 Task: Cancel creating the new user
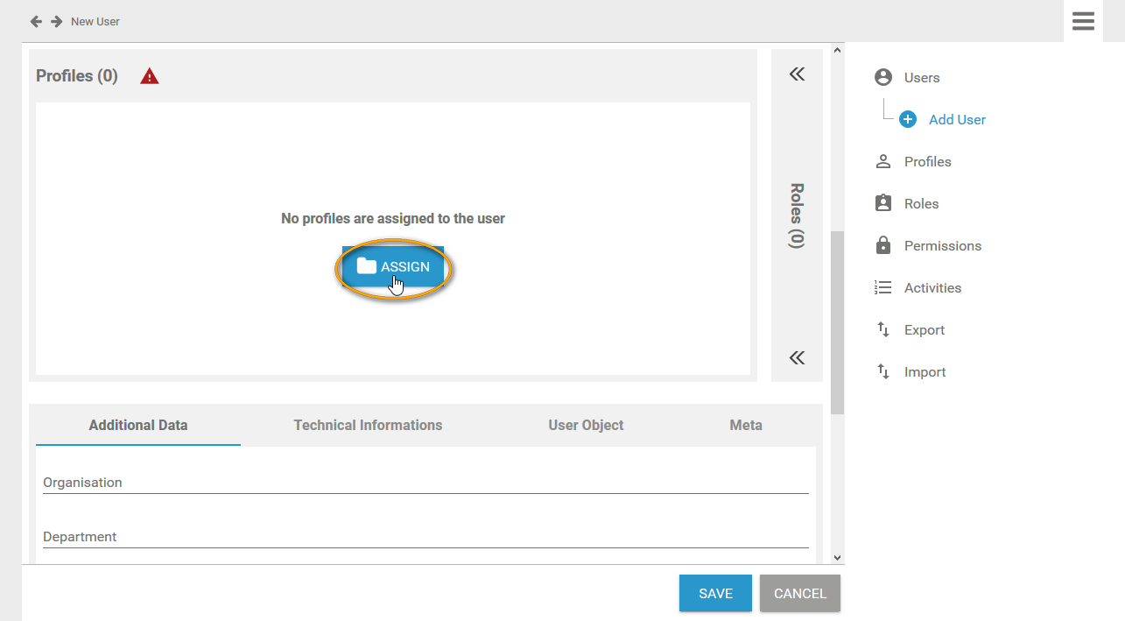[799, 593]
